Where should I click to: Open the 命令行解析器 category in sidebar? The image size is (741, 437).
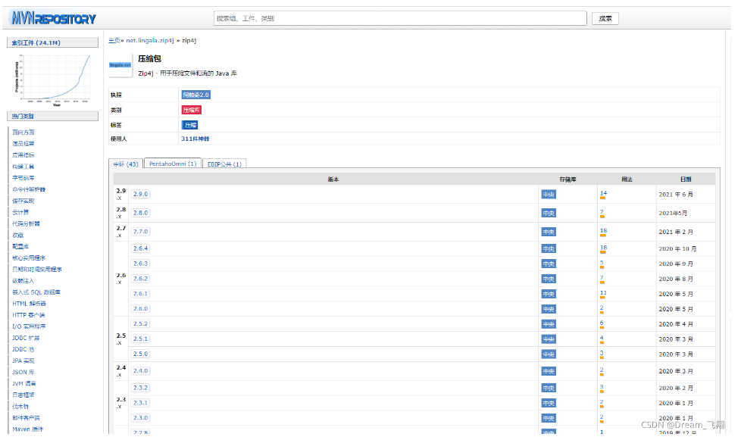click(x=29, y=189)
